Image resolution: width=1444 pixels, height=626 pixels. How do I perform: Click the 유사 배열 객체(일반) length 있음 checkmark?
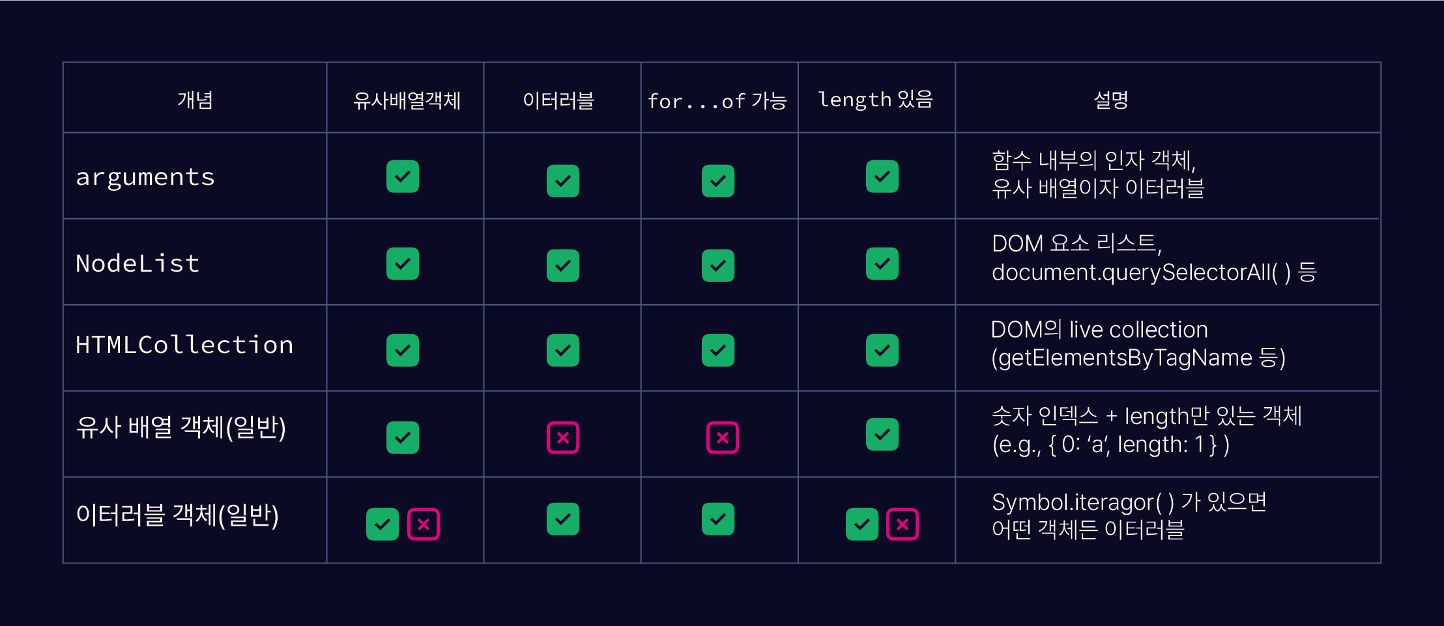pos(882,434)
